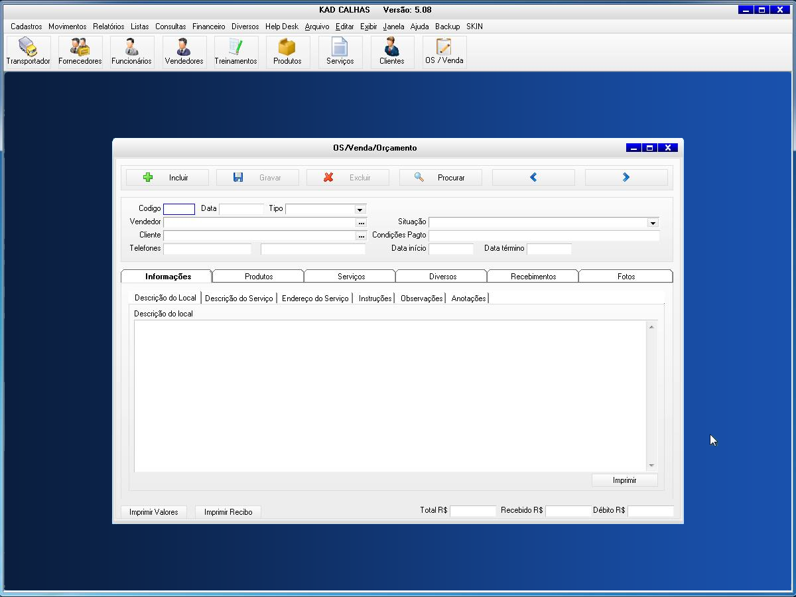The width and height of the screenshot is (796, 597).
Task: Switch to the Diversos tab
Action: [442, 277]
